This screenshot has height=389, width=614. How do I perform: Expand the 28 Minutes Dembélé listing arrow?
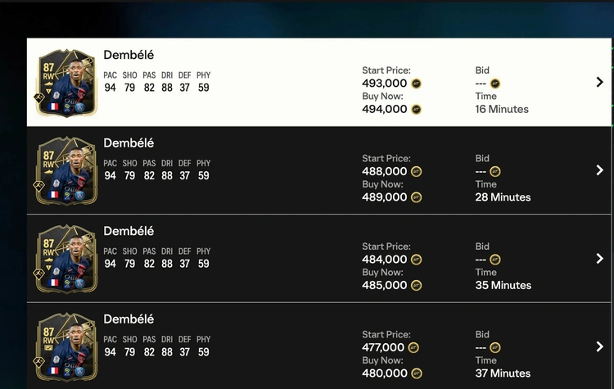pyautogui.click(x=599, y=170)
